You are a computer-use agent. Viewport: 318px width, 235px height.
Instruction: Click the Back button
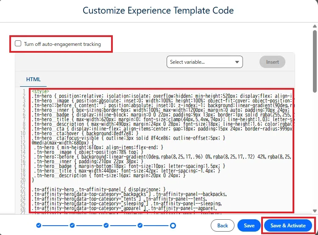click(223, 226)
